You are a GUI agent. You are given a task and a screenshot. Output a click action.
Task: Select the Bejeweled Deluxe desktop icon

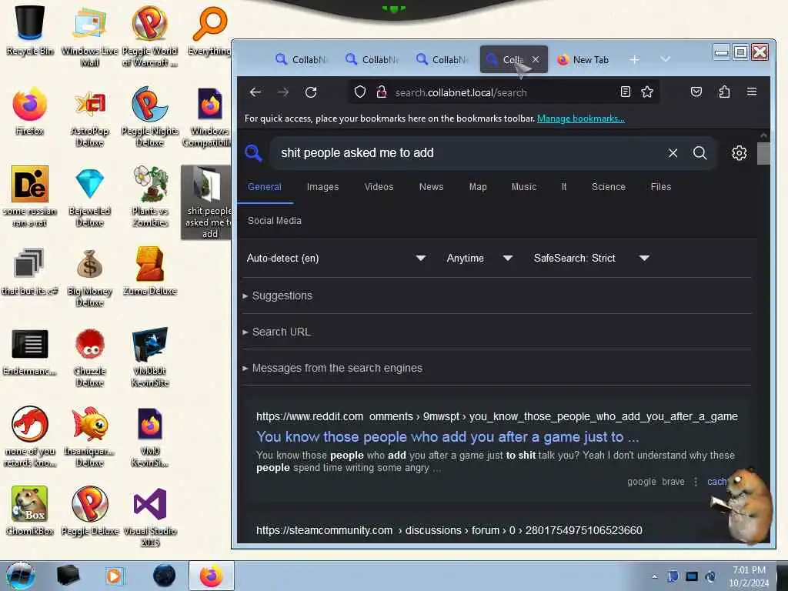point(89,196)
